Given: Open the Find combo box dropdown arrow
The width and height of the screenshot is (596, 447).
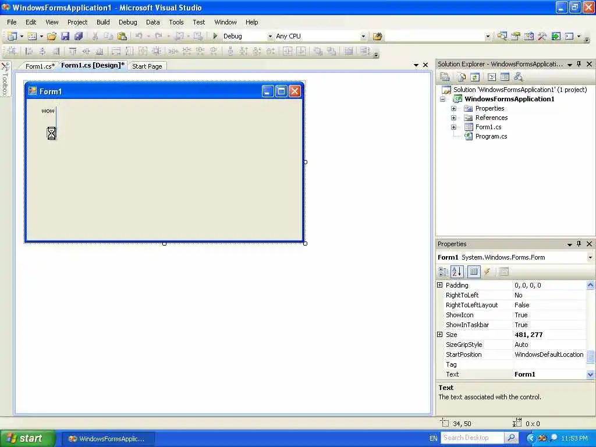Looking at the screenshot, I should click(x=488, y=37).
